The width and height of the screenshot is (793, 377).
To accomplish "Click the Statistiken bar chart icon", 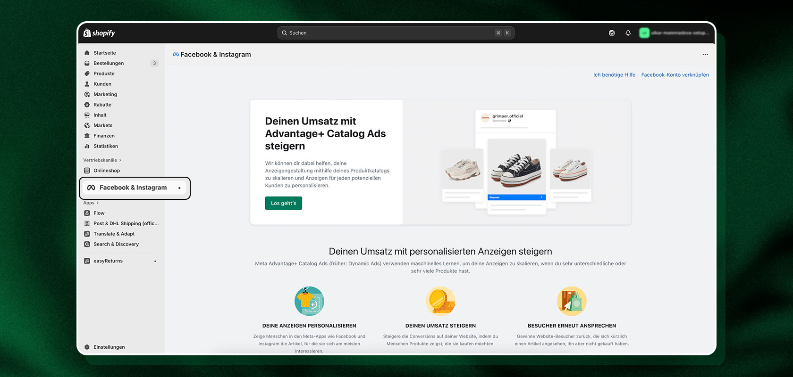I will tap(87, 146).
